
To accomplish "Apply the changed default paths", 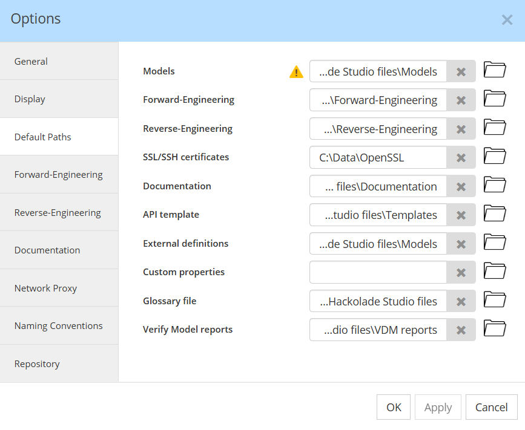I will tap(438, 406).
